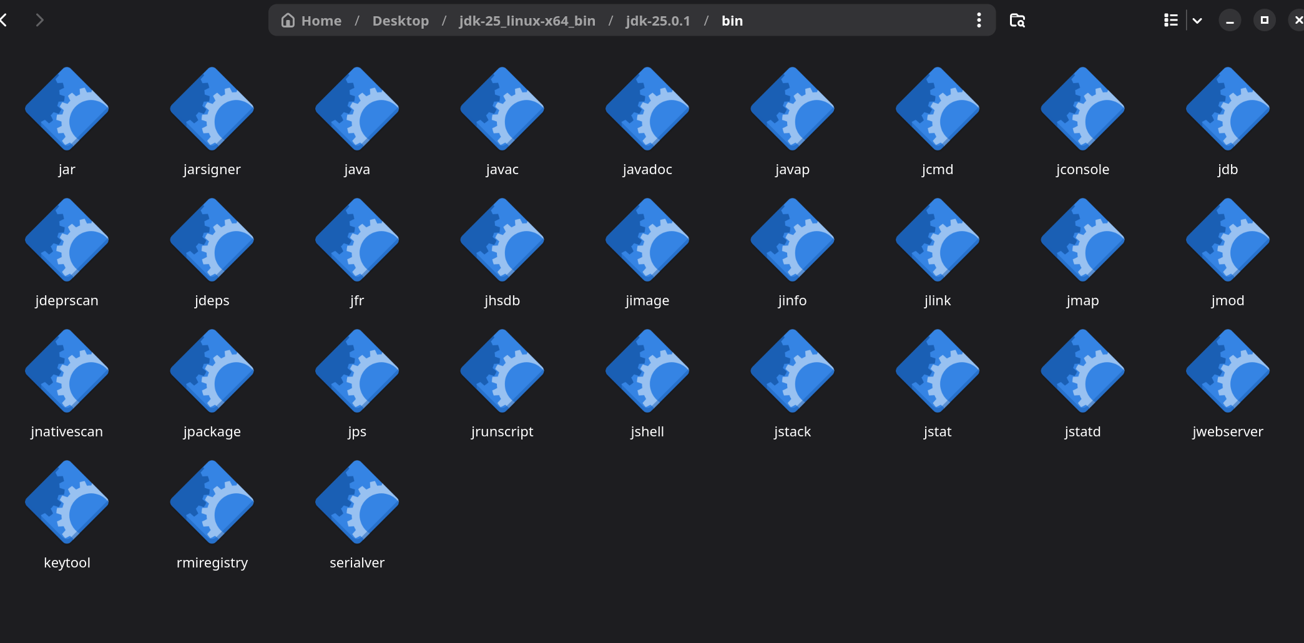Click the jstack executable icon
Image resolution: width=1304 pixels, height=643 pixels.
pyautogui.click(x=793, y=371)
